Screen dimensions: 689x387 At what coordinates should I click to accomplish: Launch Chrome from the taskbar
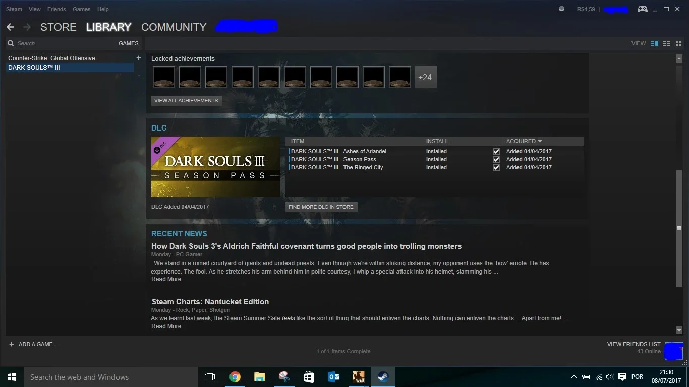coord(235,377)
